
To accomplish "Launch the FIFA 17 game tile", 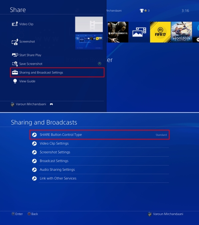I will click(x=161, y=32).
